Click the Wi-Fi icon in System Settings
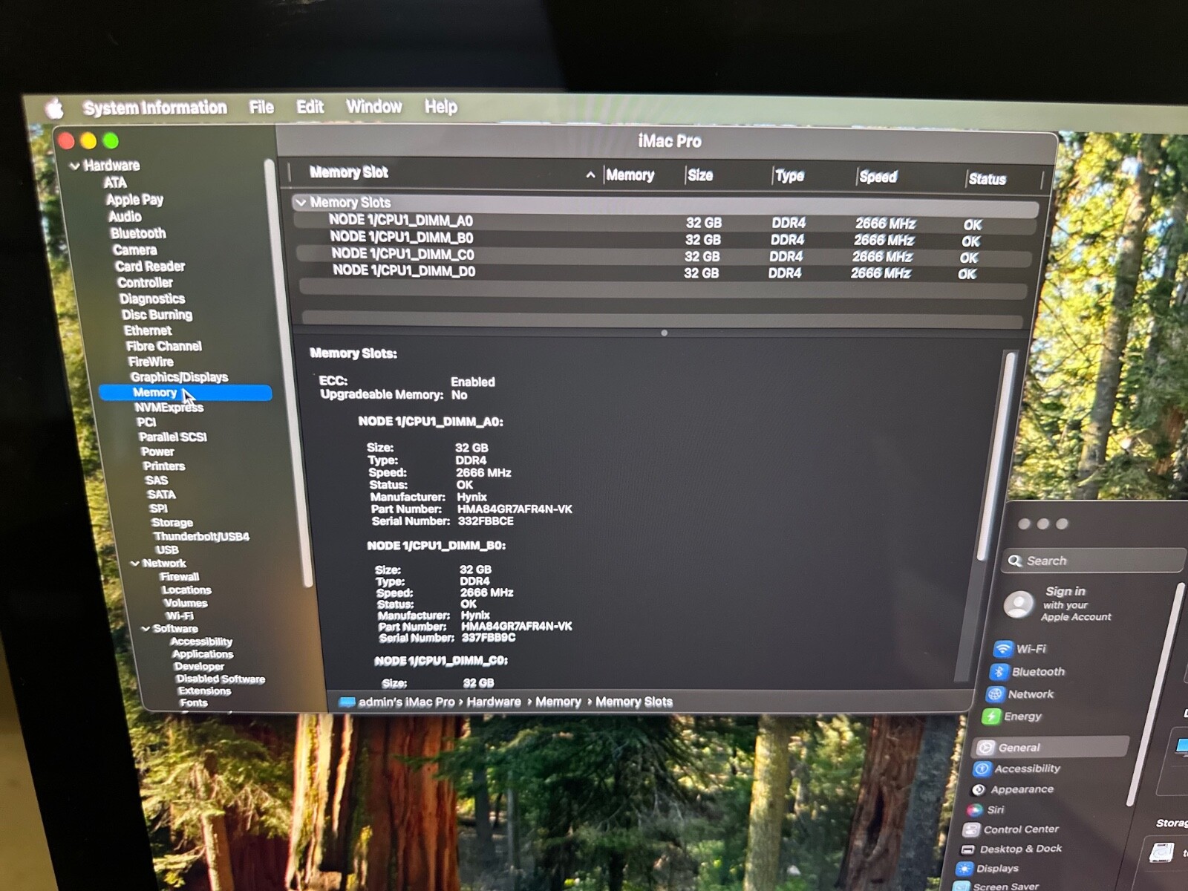 point(1003,649)
